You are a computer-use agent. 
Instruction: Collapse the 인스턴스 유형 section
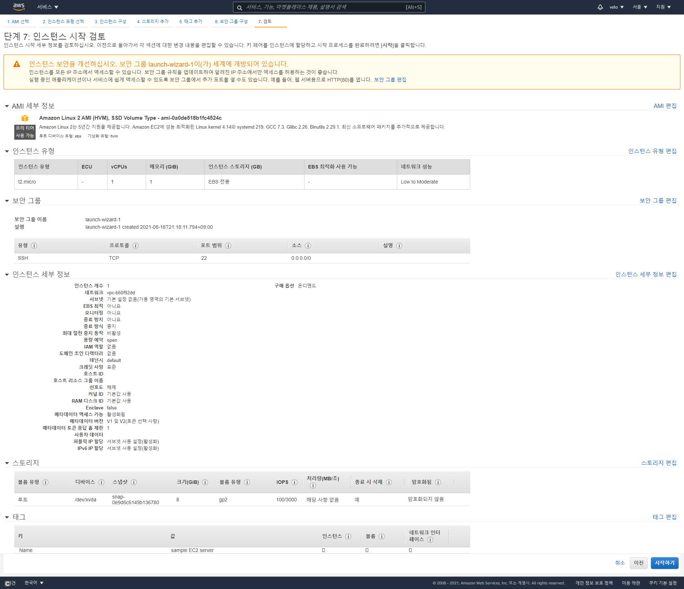pyautogui.click(x=7, y=151)
